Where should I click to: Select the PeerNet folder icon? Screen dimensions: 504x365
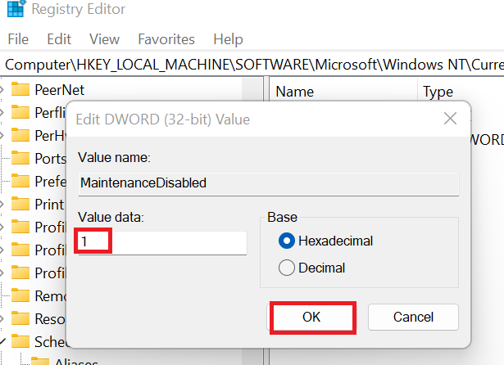(20, 89)
